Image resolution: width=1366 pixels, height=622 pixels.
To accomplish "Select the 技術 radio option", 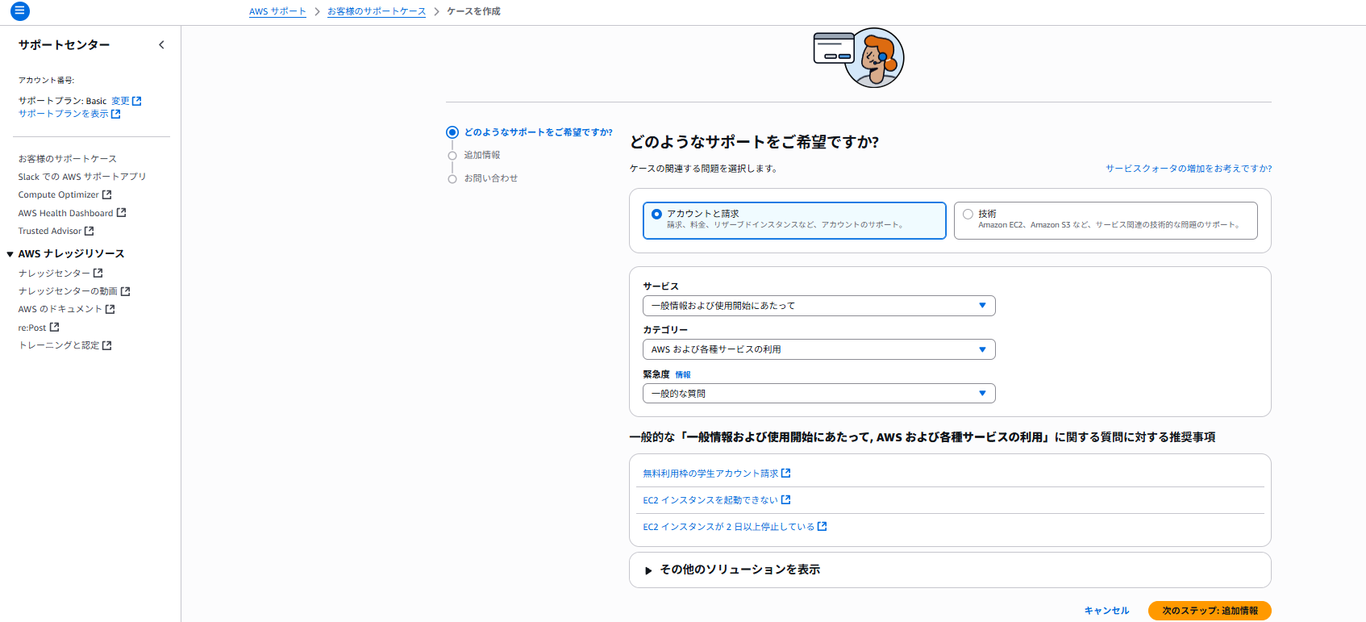I will [968, 214].
